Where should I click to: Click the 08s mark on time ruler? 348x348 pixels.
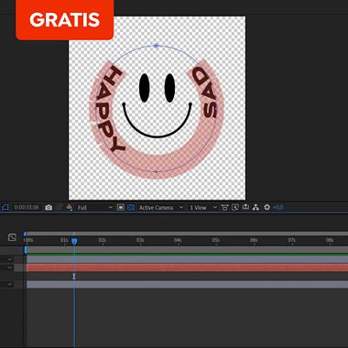point(330,240)
